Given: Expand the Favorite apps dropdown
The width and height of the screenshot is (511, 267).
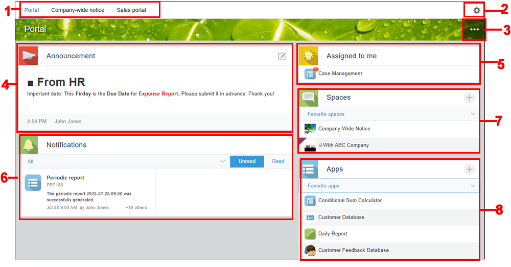Looking at the screenshot, I should (473, 186).
